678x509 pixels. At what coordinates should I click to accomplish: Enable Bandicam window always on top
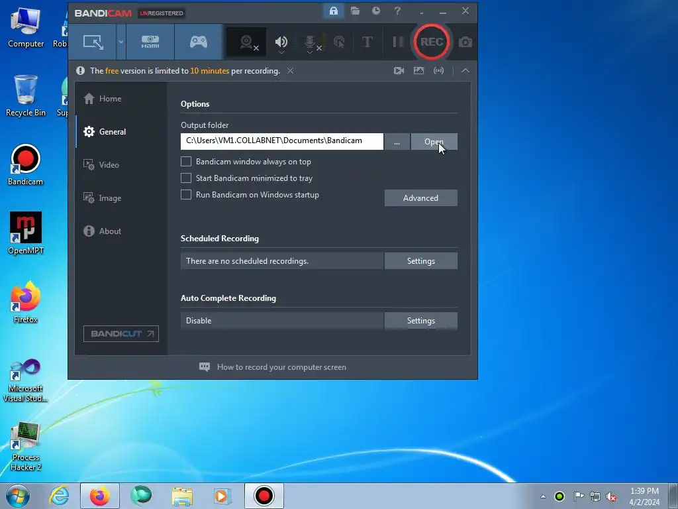coord(186,162)
